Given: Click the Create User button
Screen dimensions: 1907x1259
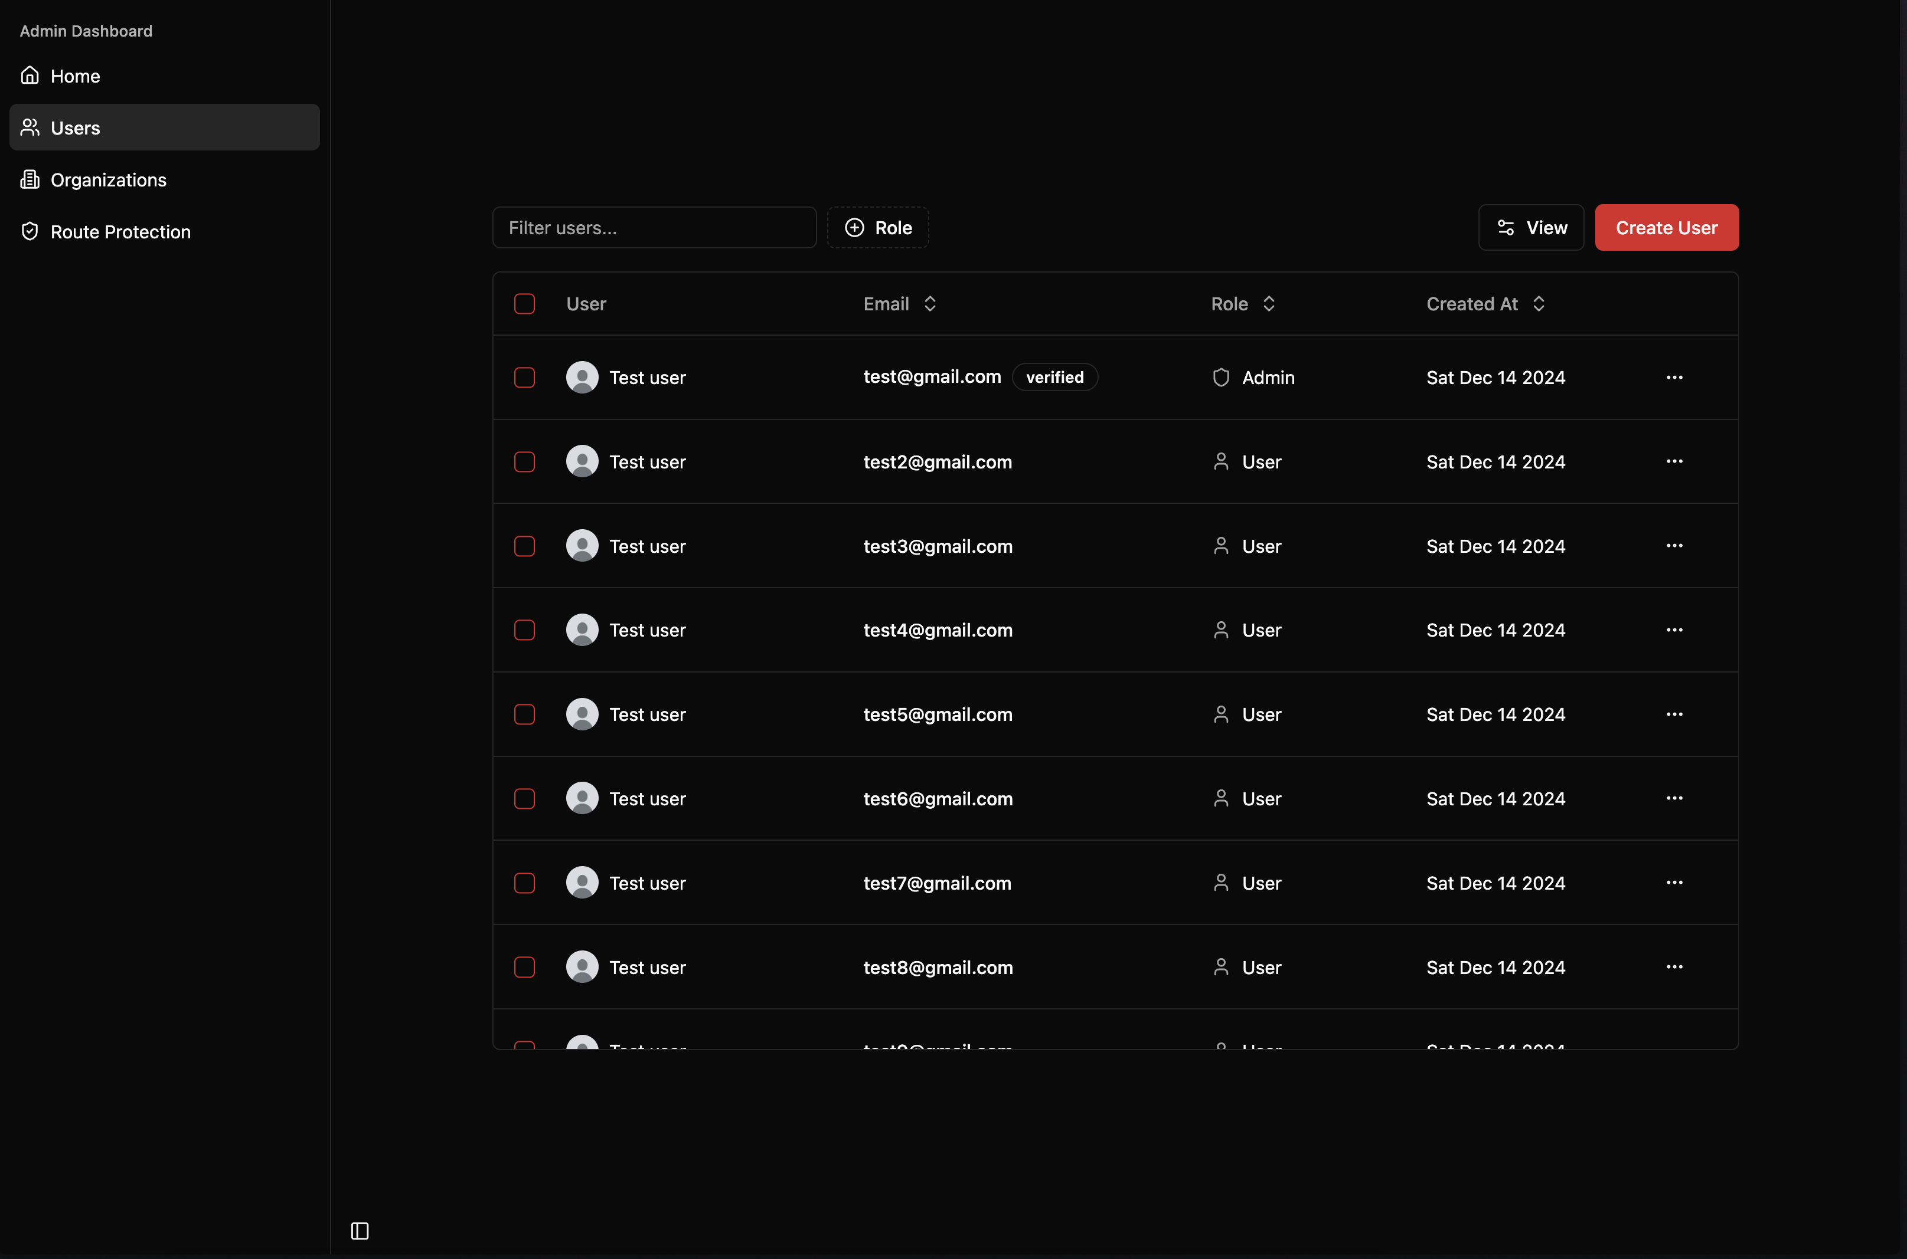Looking at the screenshot, I should [x=1666, y=228].
